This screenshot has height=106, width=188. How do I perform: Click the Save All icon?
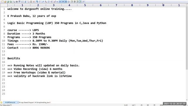point(11,2)
